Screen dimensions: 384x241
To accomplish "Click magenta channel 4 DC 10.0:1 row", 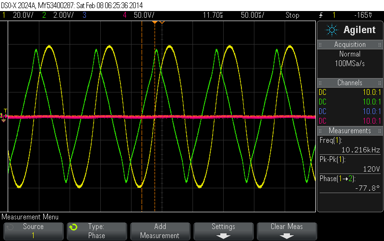I will pyautogui.click(x=350, y=121).
